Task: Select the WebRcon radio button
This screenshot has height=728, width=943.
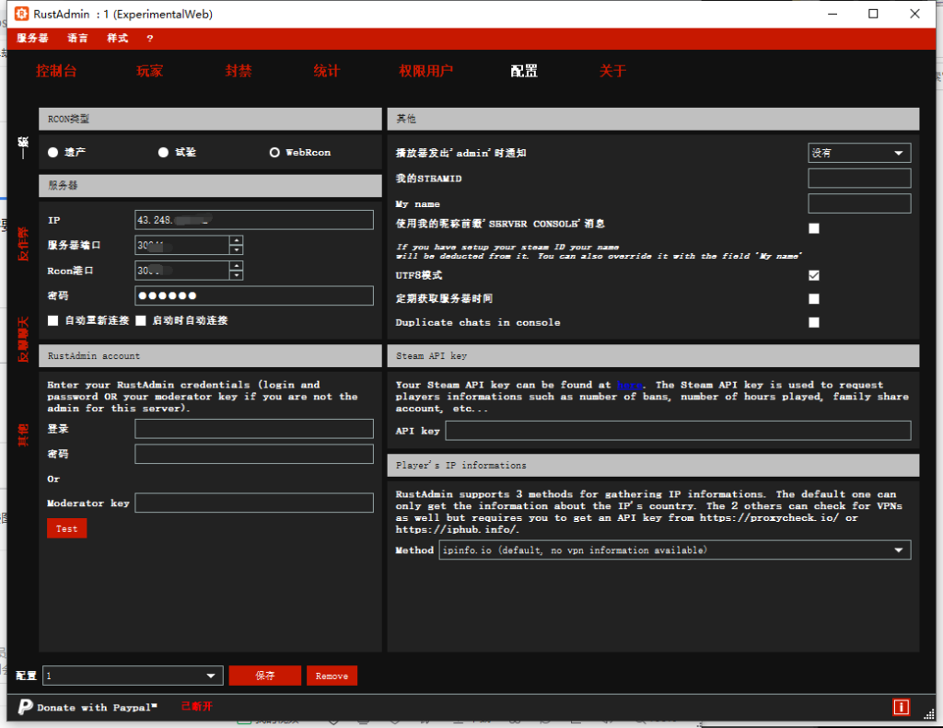Action: coord(274,152)
